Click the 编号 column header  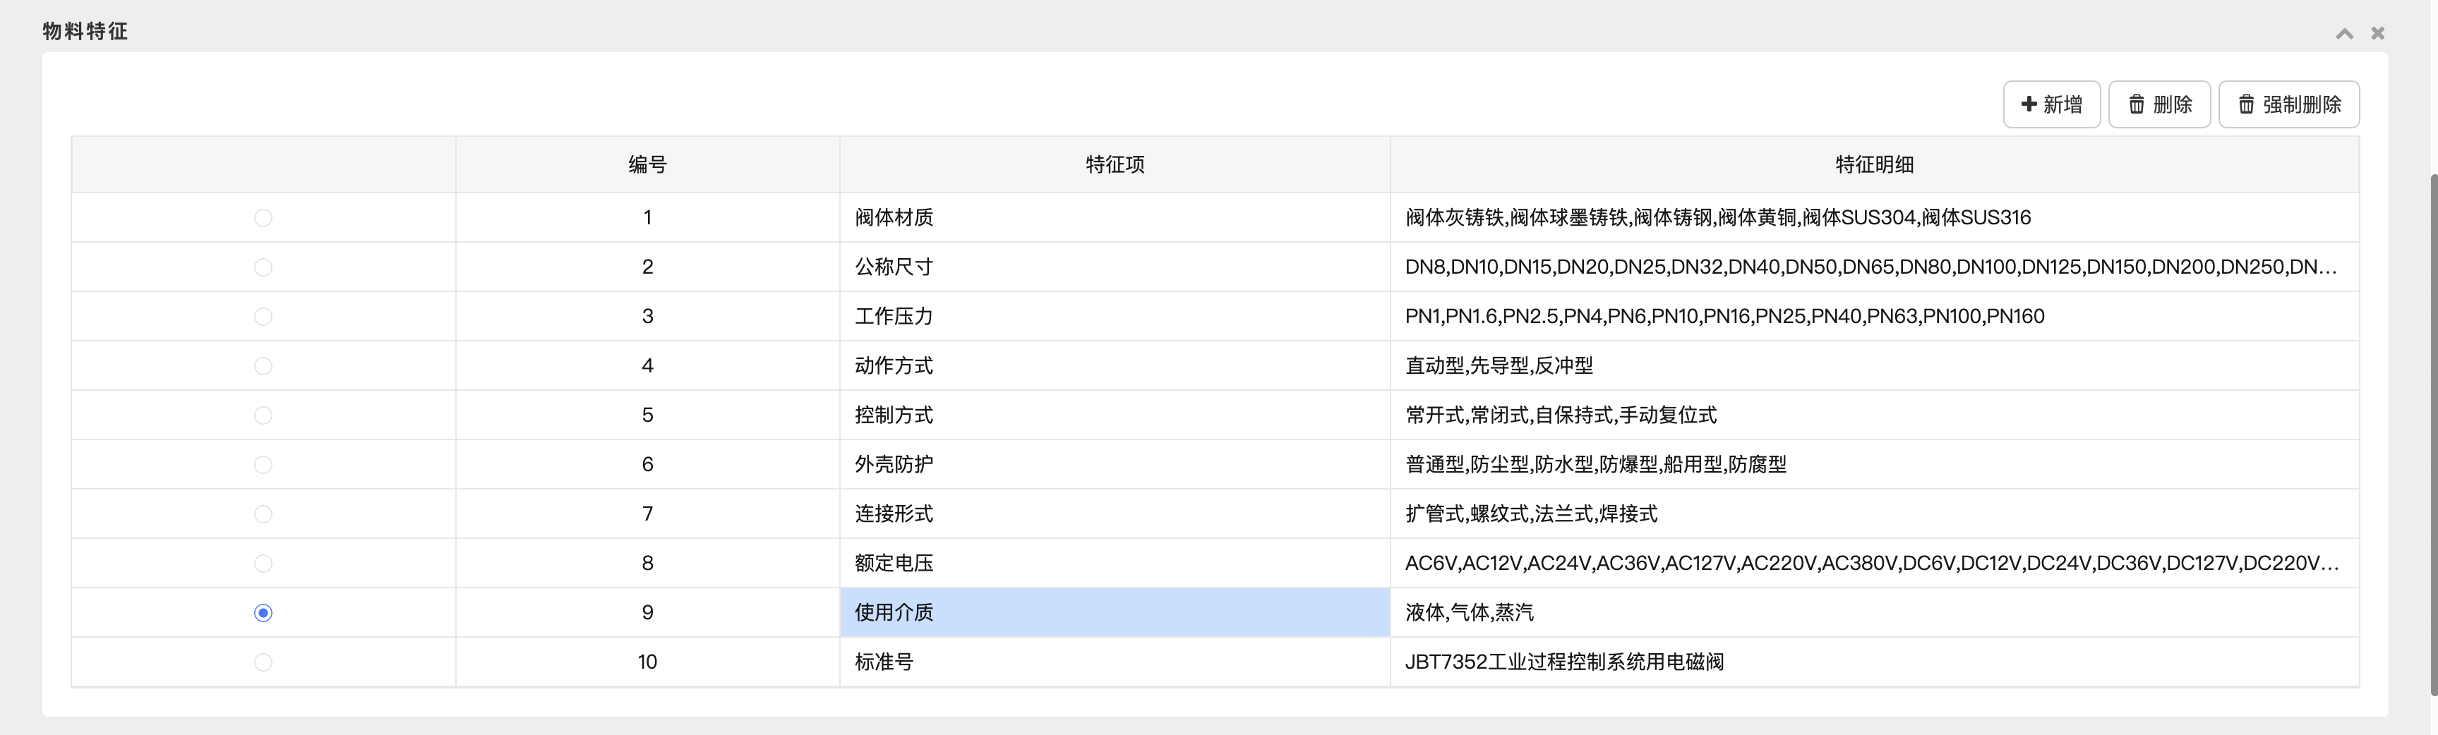(x=647, y=164)
